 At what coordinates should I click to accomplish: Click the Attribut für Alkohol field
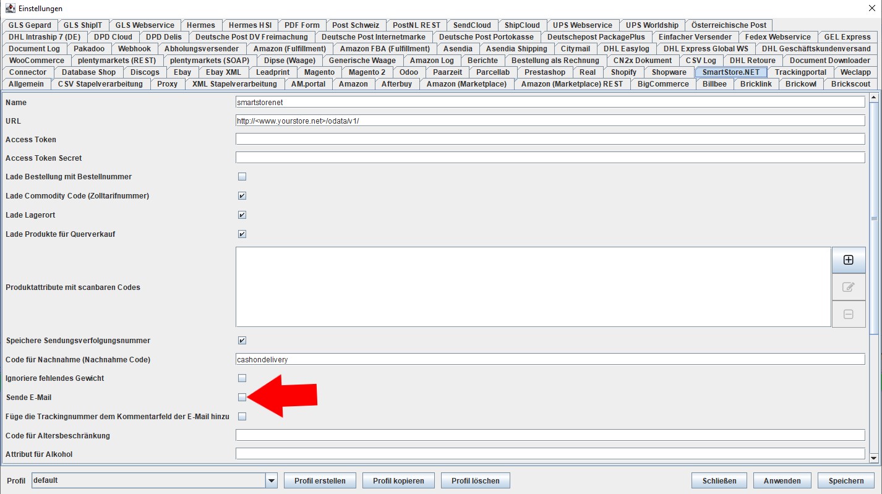(550, 454)
